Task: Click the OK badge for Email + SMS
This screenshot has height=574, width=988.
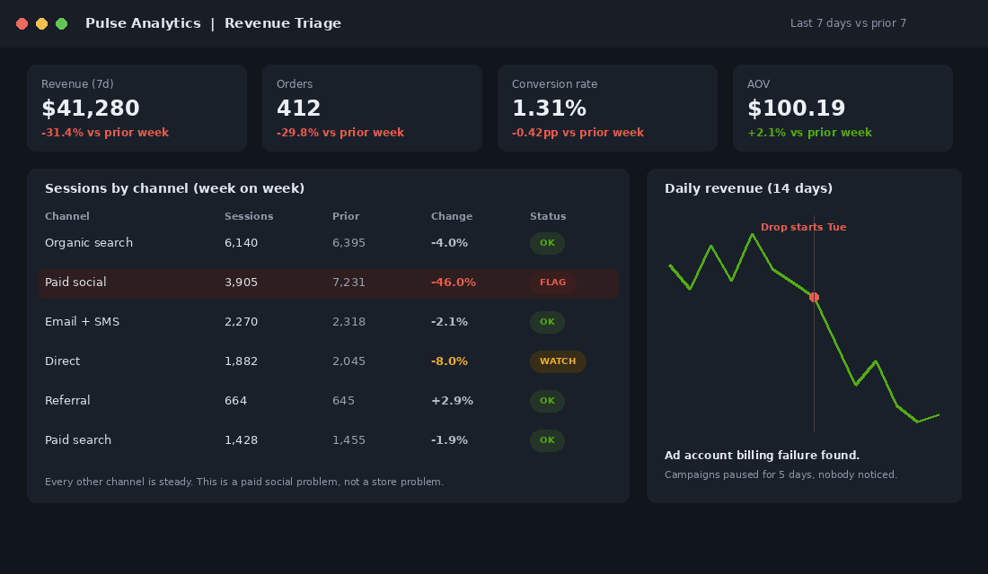Action: coord(547,322)
